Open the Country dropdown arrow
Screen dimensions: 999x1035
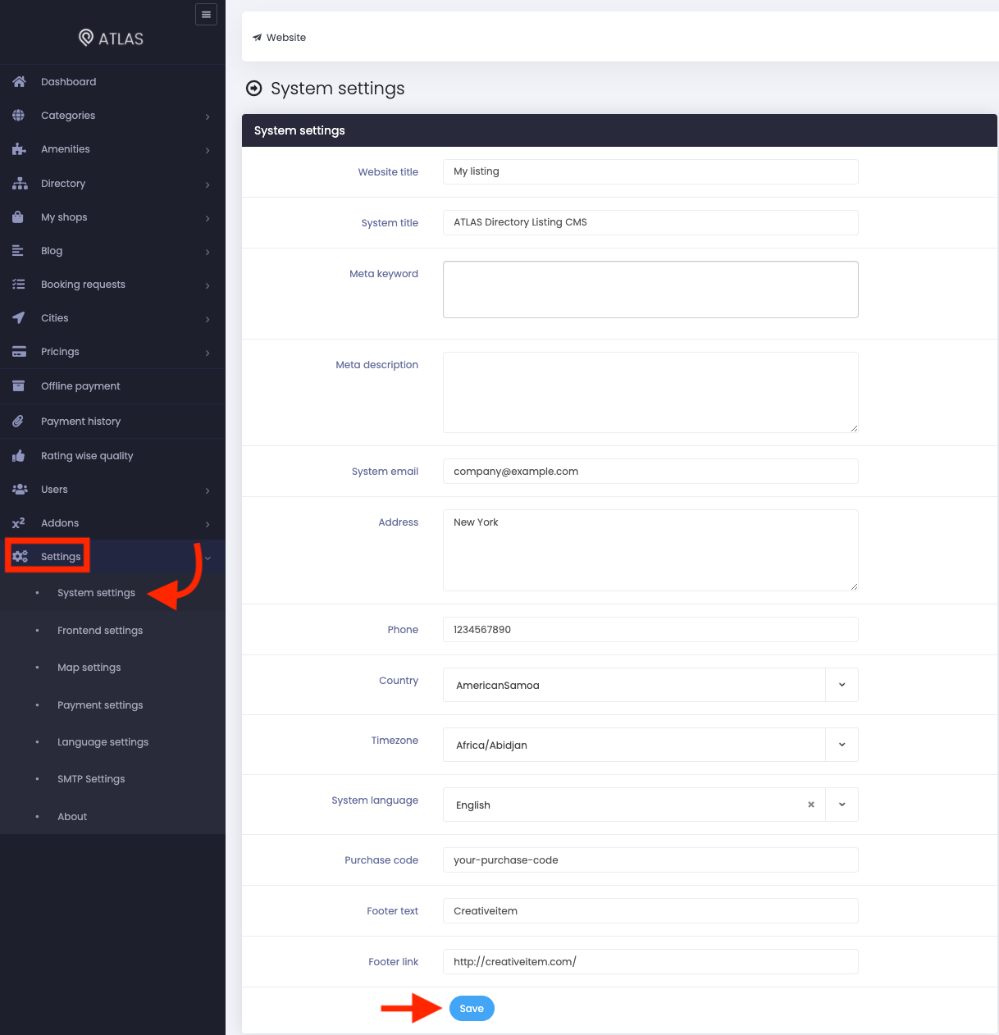842,685
